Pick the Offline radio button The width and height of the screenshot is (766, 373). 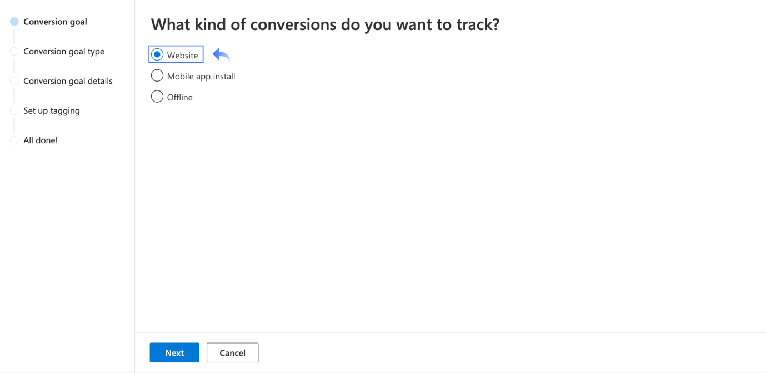tap(157, 97)
